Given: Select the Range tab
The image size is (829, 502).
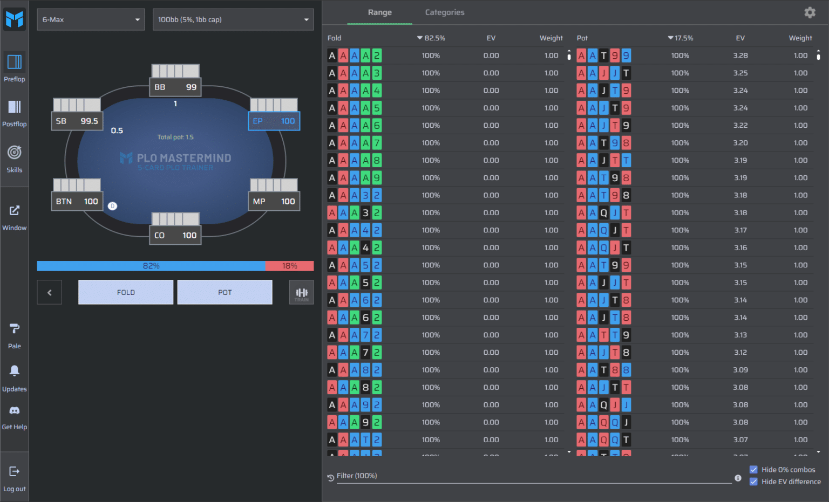Looking at the screenshot, I should pos(379,12).
